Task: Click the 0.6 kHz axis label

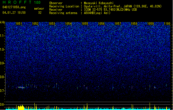Action: pos(2,105)
